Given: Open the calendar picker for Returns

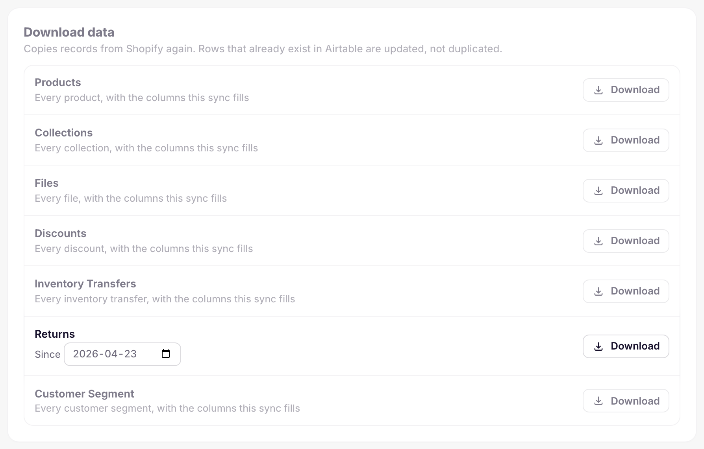Looking at the screenshot, I should tap(166, 354).
